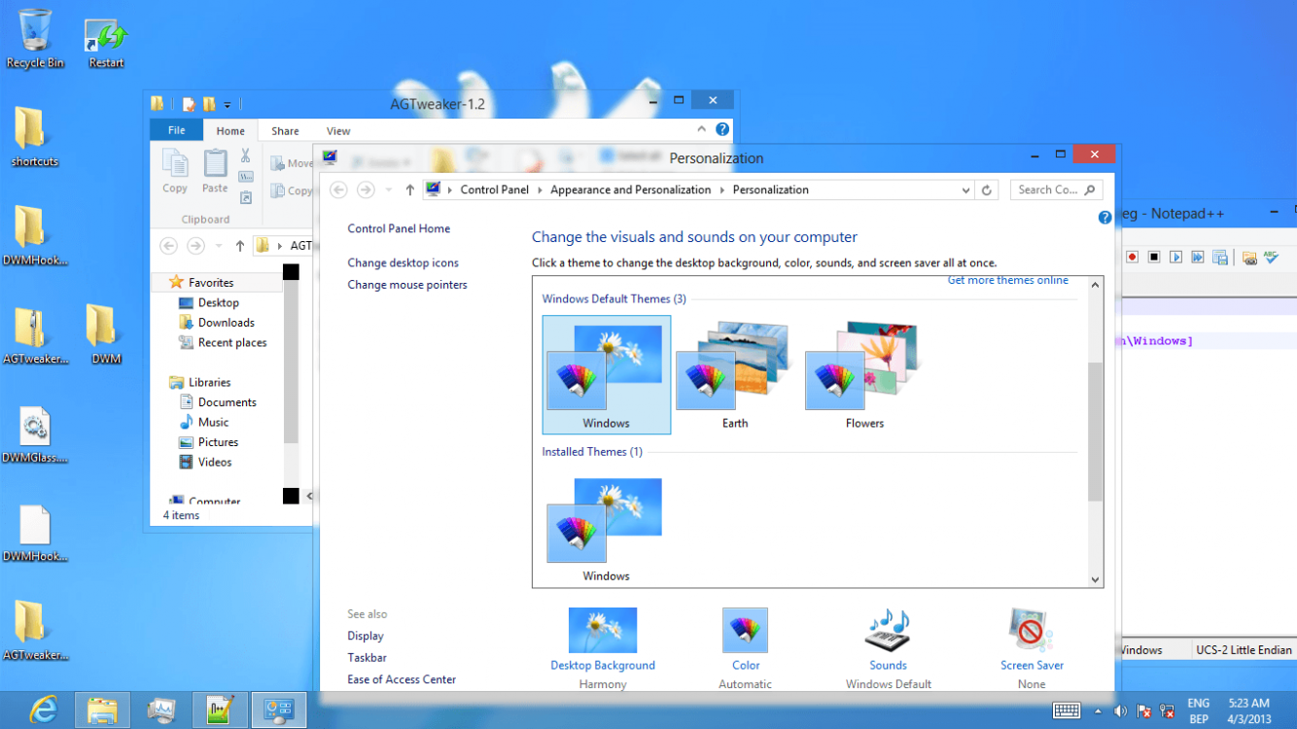Open File Explorer from taskbar
Viewport: 1297px width, 729px height.
pyautogui.click(x=102, y=711)
